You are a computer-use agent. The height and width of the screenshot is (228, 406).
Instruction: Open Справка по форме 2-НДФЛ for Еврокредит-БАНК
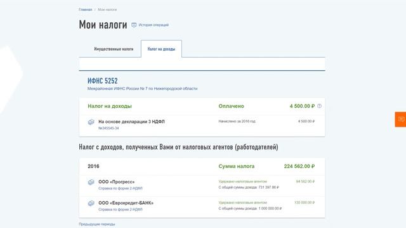121,210
